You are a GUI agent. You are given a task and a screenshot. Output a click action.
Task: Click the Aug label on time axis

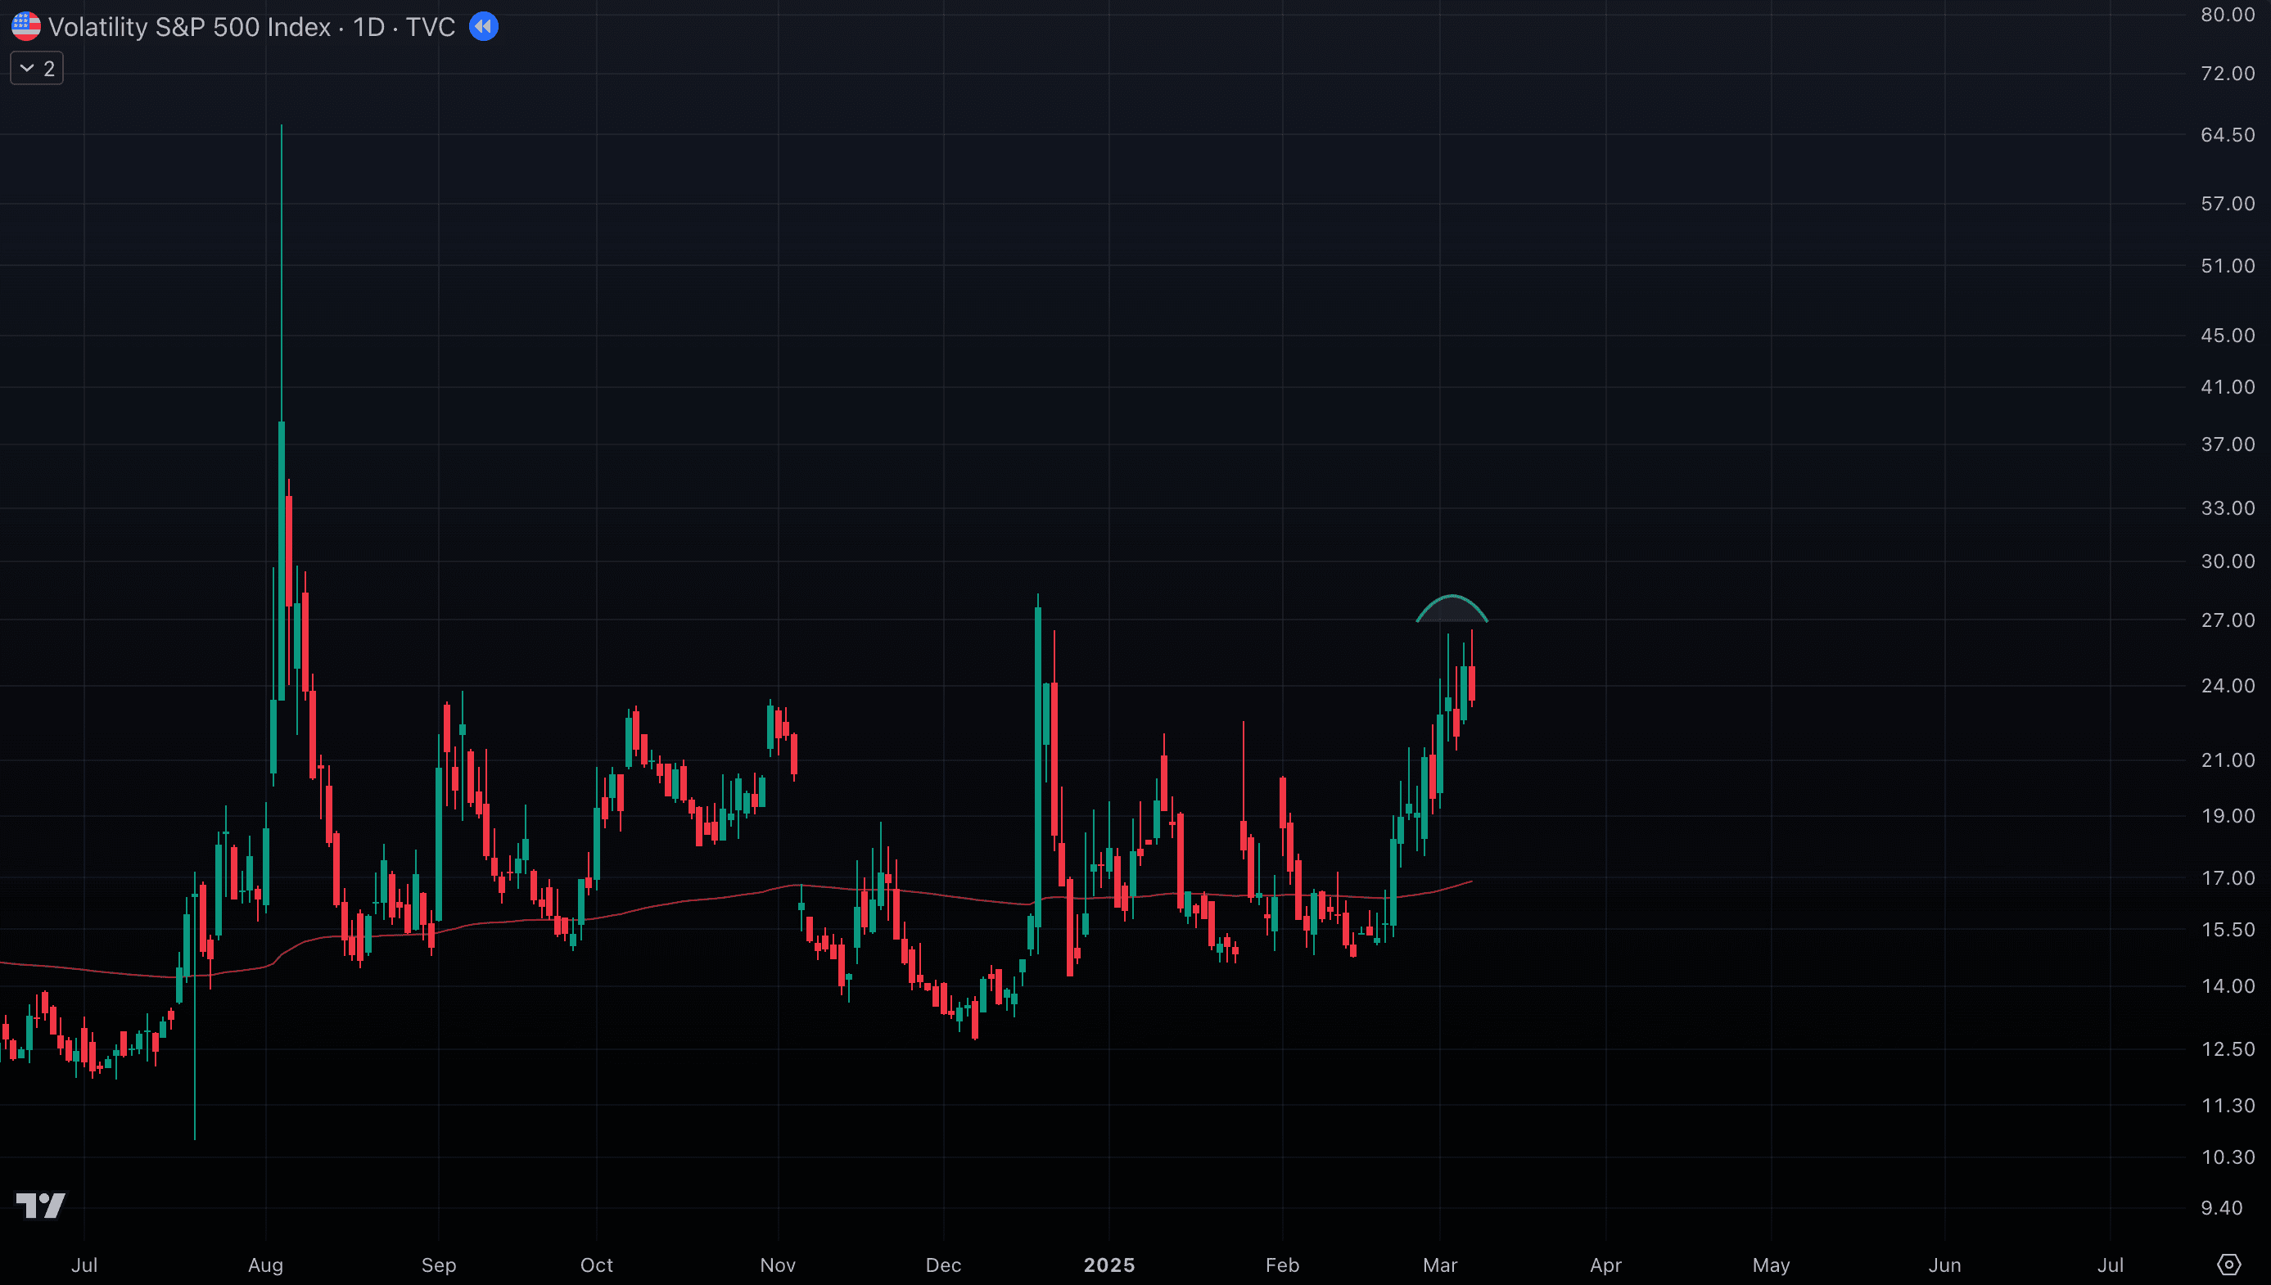tap(266, 1265)
